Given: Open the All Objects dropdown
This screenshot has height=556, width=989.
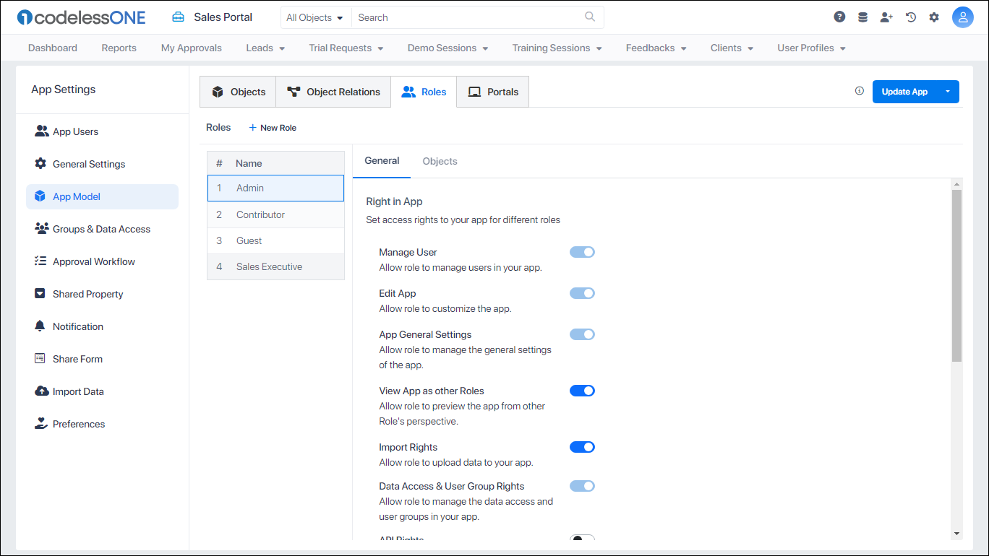Looking at the screenshot, I should 315,17.
